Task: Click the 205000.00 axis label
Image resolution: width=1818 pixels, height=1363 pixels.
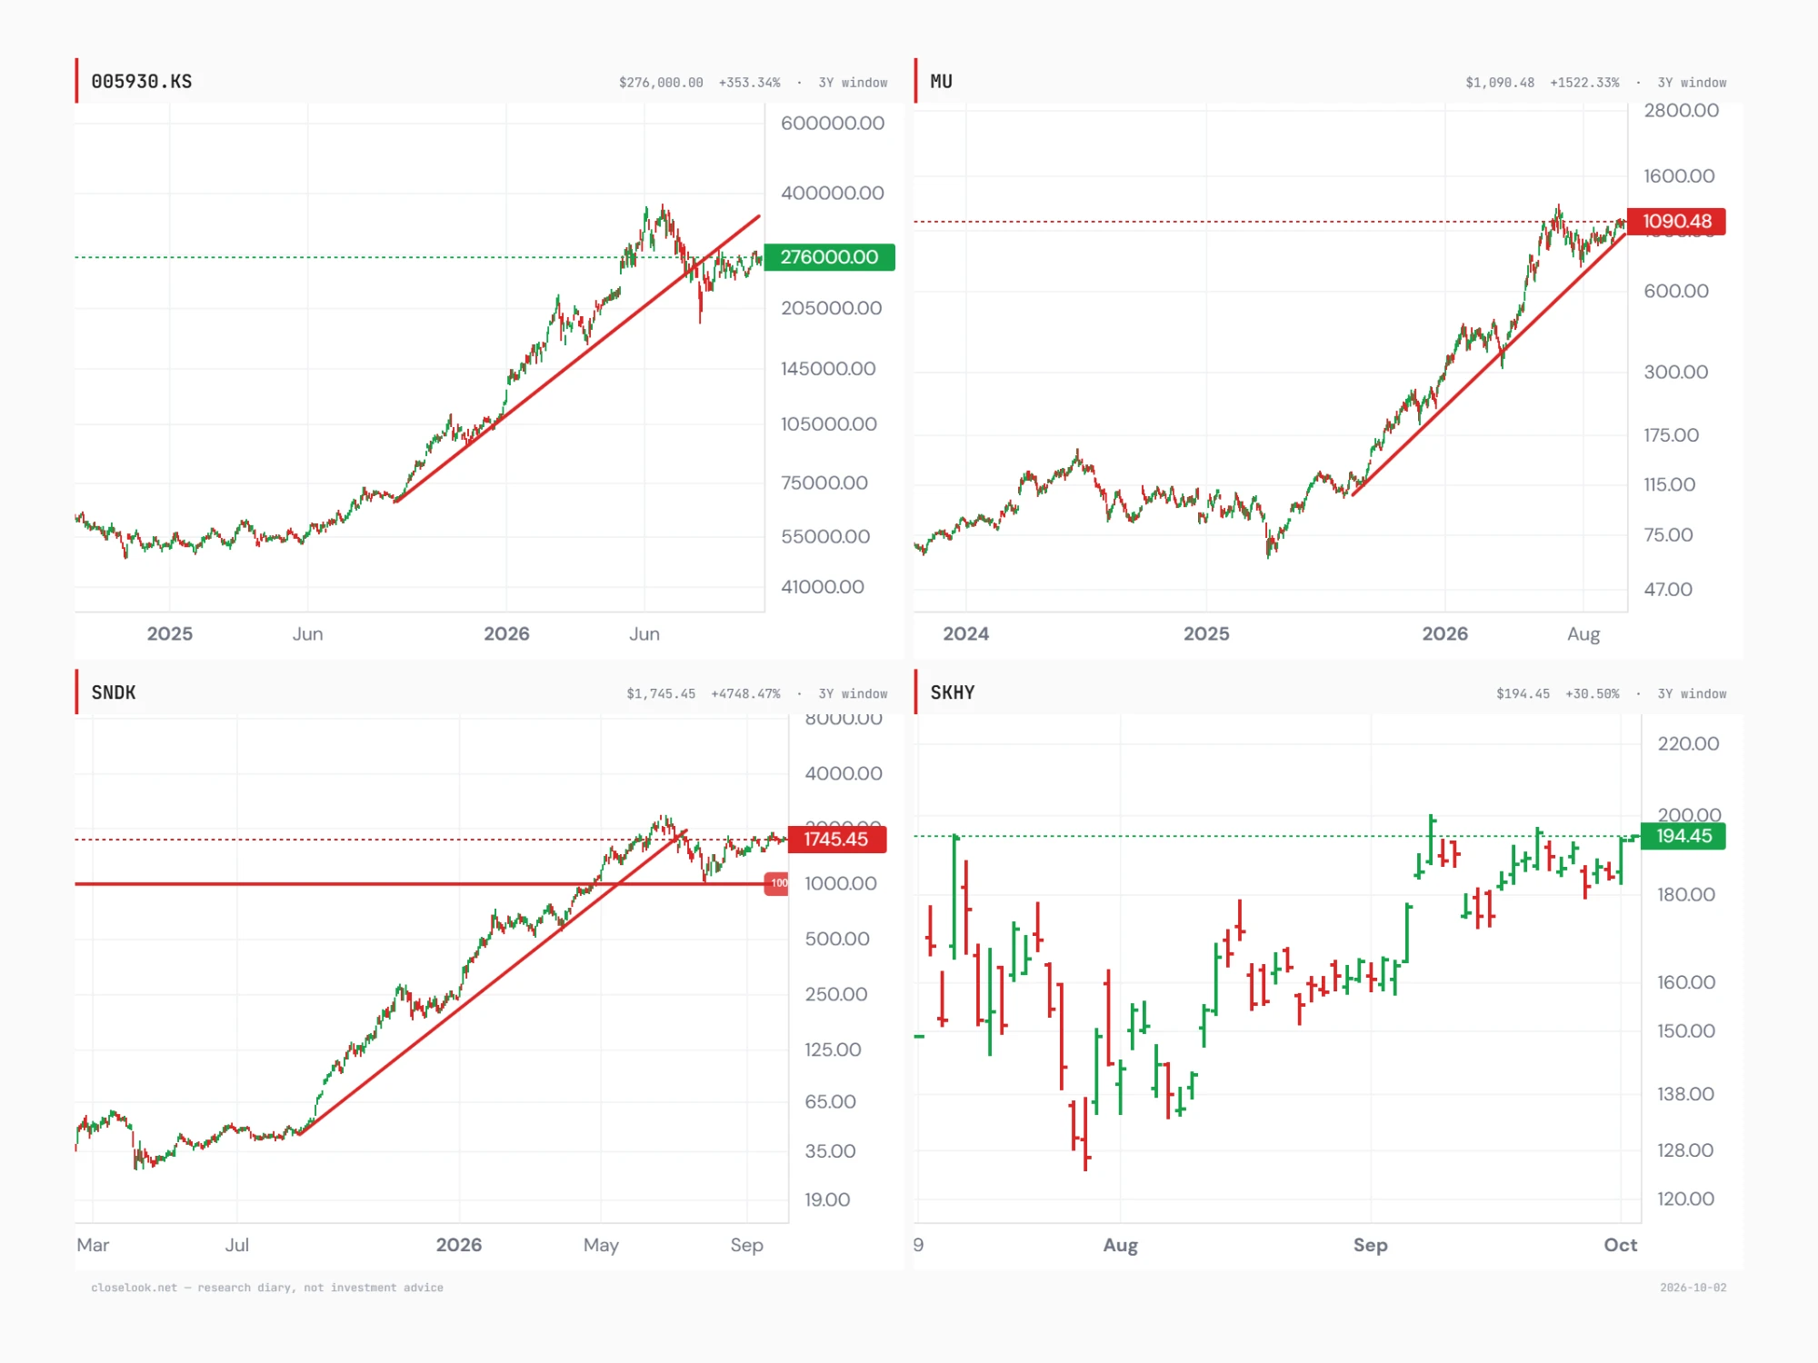Action: (832, 309)
